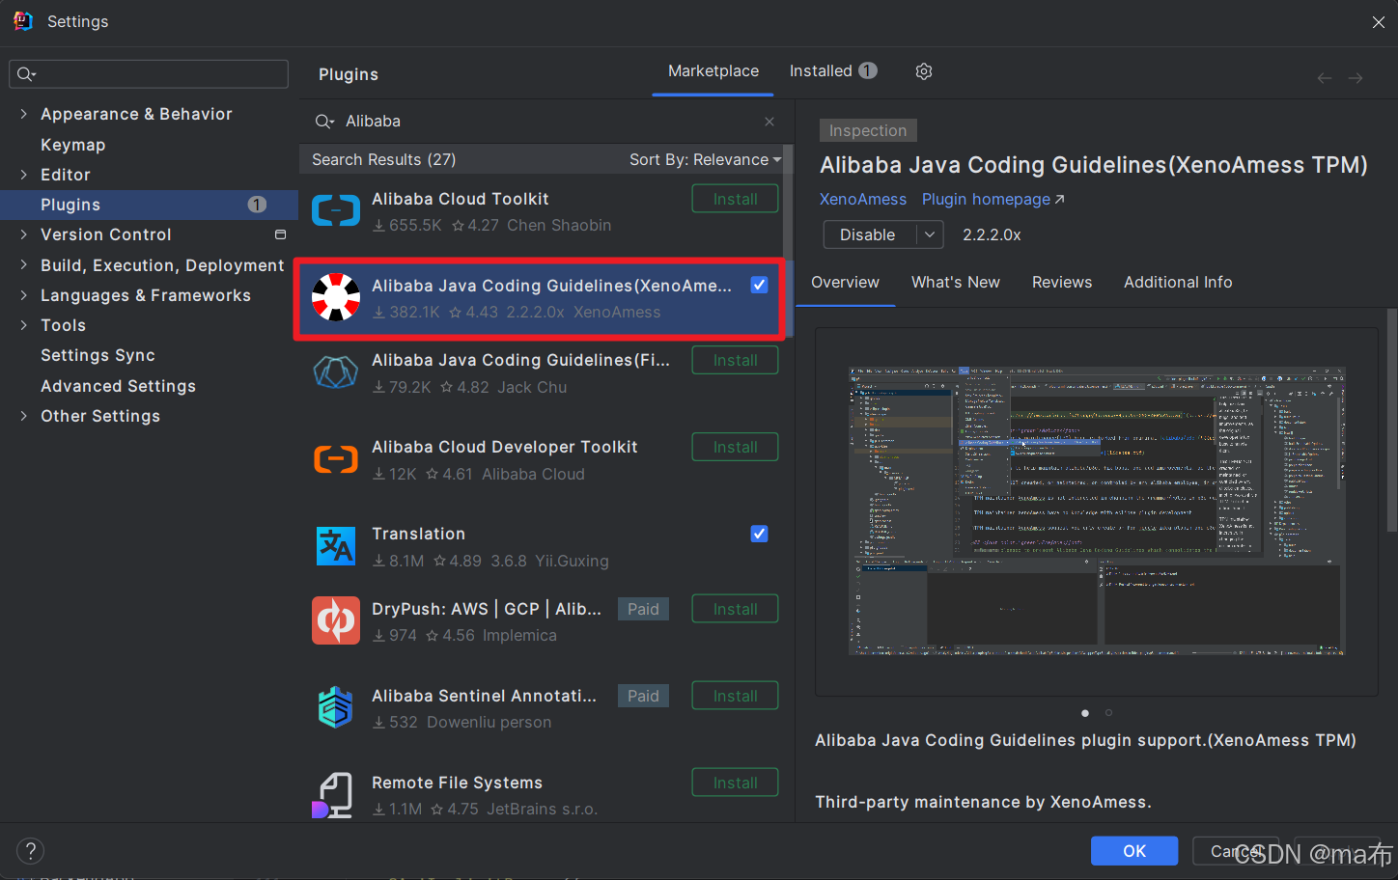The image size is (1398, 880).
Task: Focus the settings search field
Action: (149, 74)
